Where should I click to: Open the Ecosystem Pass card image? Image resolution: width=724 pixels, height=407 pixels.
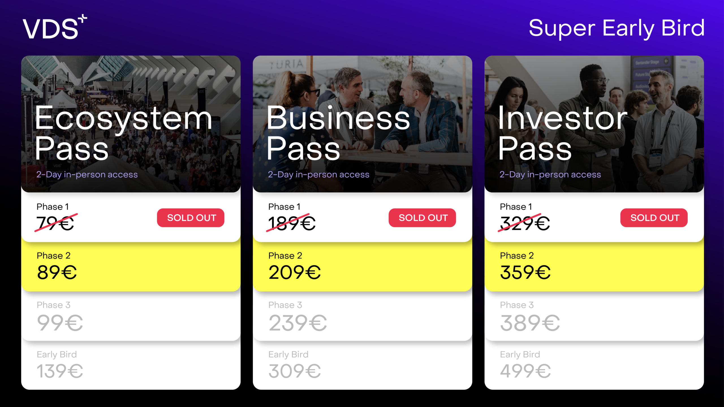[x=131, y=124]
